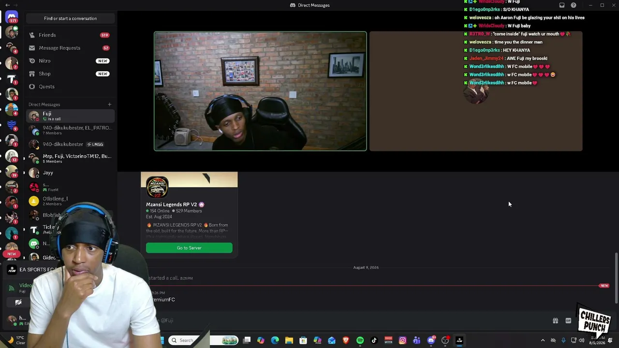The height and width of the screenshot is (348, 619).
Task: Open Friends list
Action: pyautogui.click(x=70, y=35)
